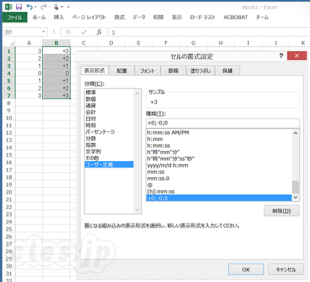
Task: Open the ACROBAT ribbon tab
Action: (236, 17)
